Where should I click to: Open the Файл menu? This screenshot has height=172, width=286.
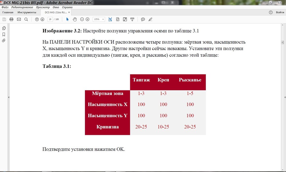(5, 7)
